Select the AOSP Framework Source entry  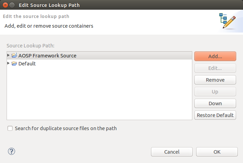(47, 56)
